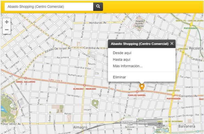Click the Pueyrredon station circle on Corrientes

click(x=173, y=94)
